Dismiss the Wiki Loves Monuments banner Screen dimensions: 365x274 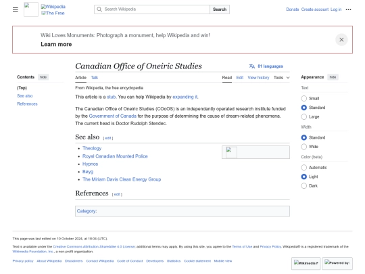click(341, 40)
